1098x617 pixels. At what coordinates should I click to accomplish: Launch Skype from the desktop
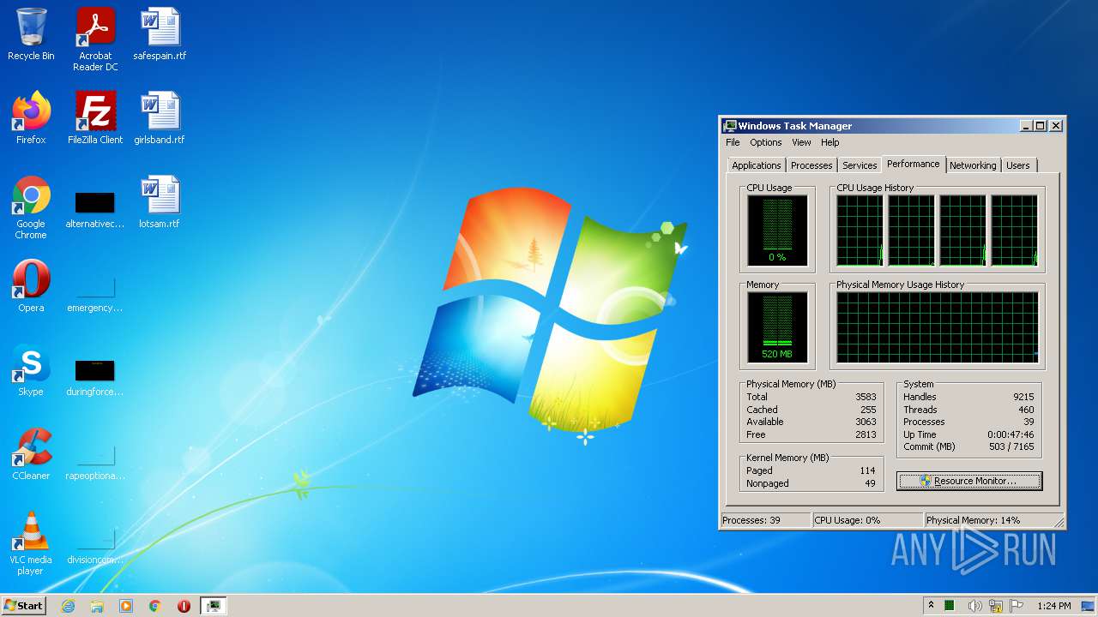tap(31, 370)
